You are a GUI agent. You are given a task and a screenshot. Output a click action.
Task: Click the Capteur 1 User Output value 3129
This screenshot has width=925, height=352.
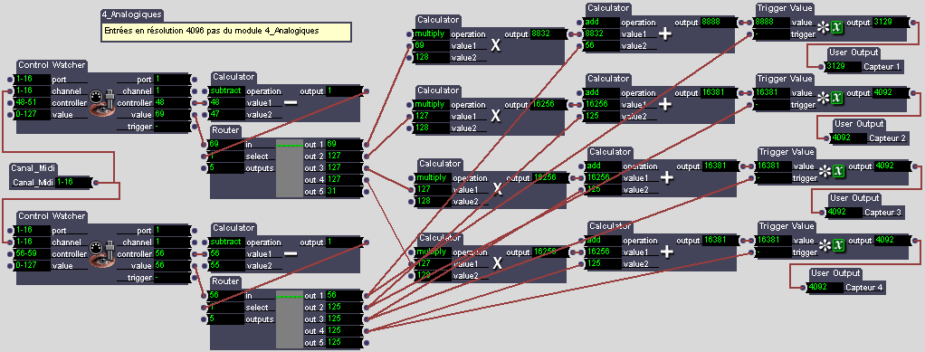coord(843,67)
